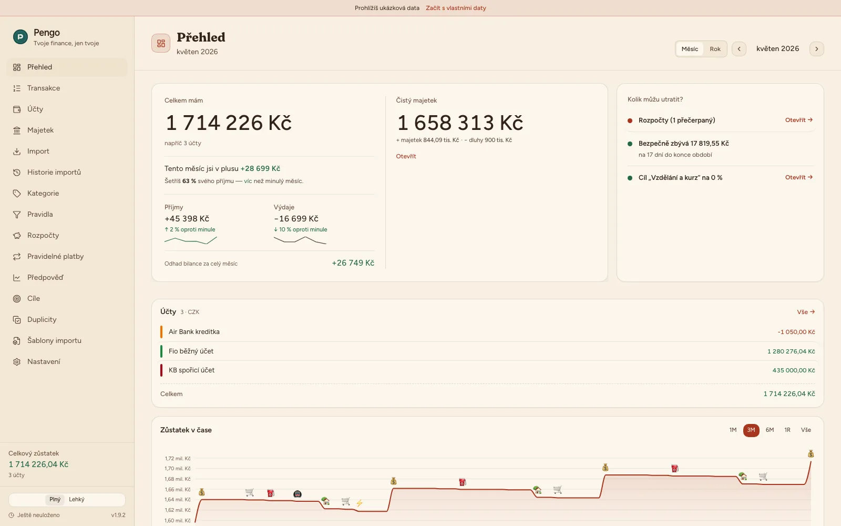Screen dimensions: 841x526
Task: Switch period view to Měsíc
Action: [x=690, y=49]
